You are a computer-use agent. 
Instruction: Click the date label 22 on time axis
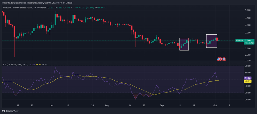pyautogui.click(x=144, y=105)
